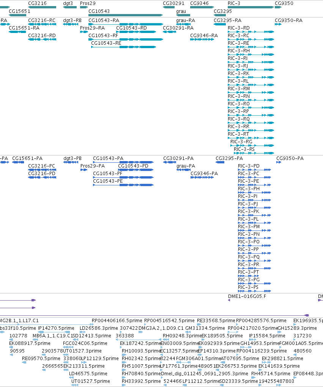Image resolution: width=323 pixels, height=387 pixels.
Task: Click protein CG15651-PA
Action: 27,158
